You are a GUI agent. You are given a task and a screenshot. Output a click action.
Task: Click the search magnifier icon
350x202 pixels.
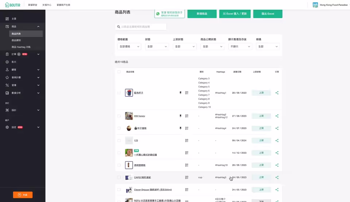[118, 27]
